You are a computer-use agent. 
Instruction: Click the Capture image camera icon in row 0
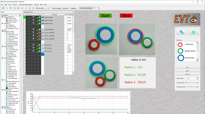point(43,17)
